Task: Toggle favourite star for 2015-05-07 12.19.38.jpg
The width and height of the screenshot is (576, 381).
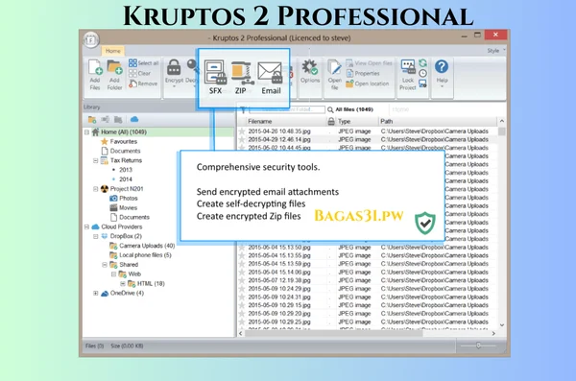Action: (x=242, y=280)
